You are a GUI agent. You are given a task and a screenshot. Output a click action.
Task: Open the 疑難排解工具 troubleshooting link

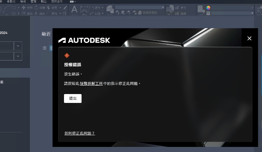tap(91, 84)
